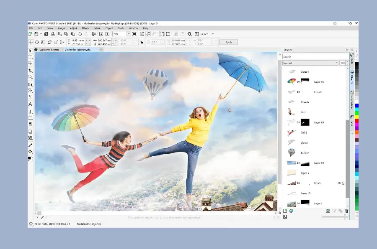Open the Object menu
The width and height of the screenshot is (377, 249).
click(x=108, y=28)
